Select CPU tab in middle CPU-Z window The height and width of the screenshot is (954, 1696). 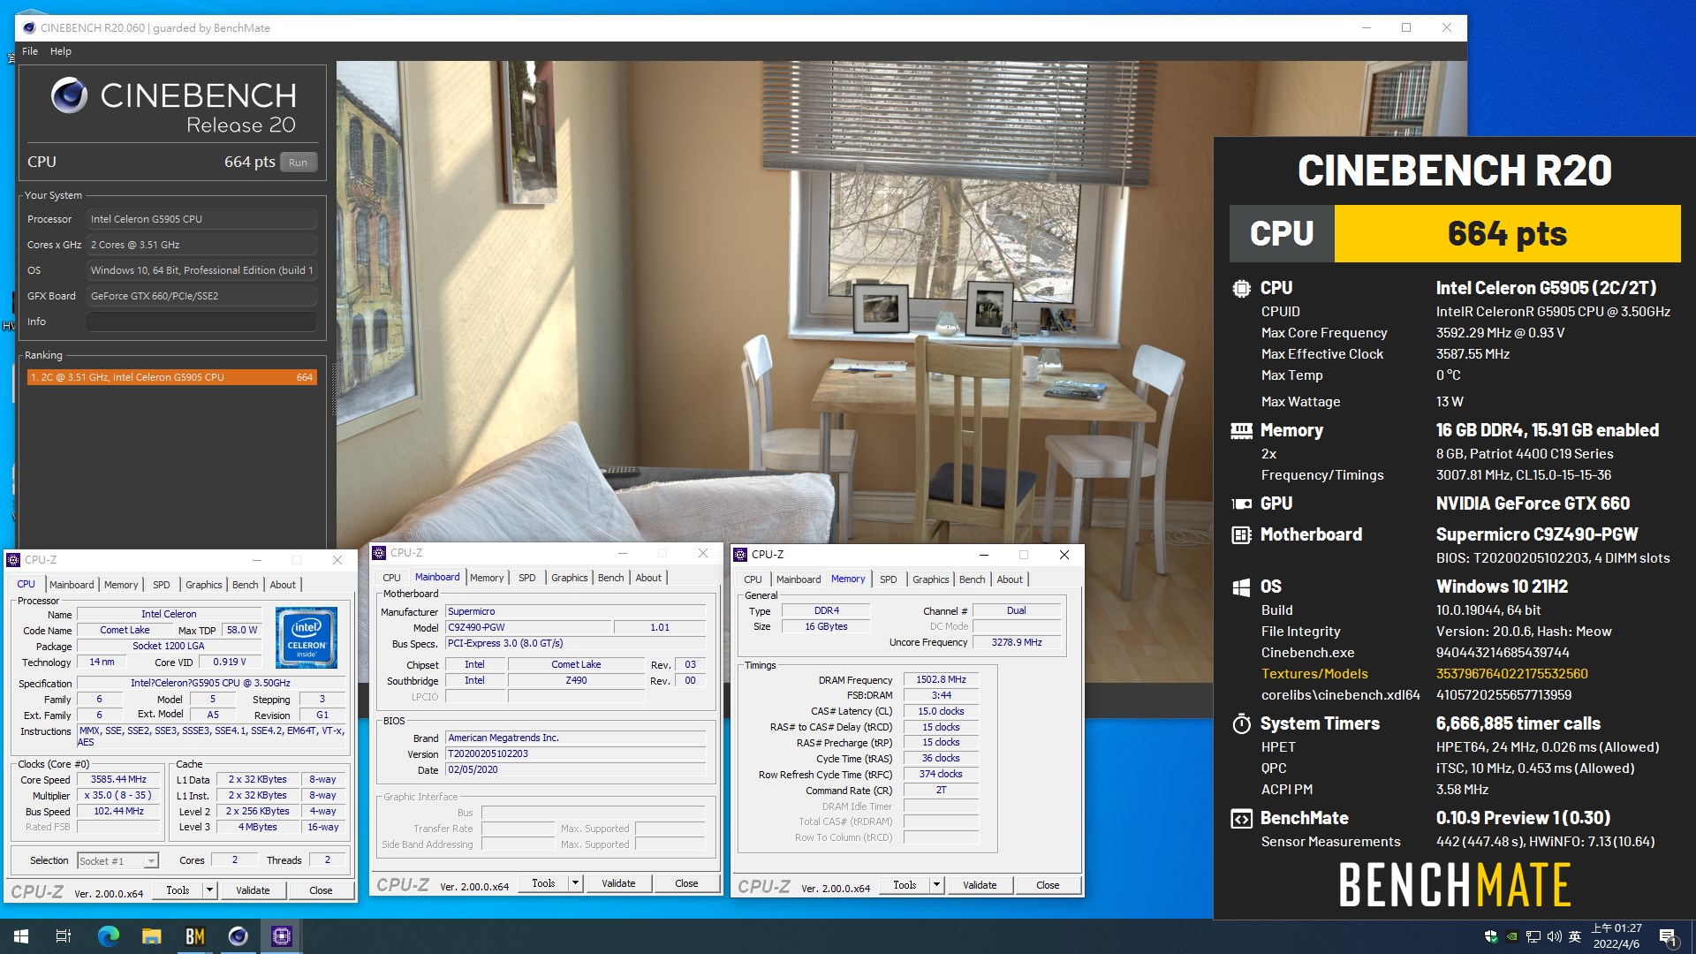tap(391, 578)
